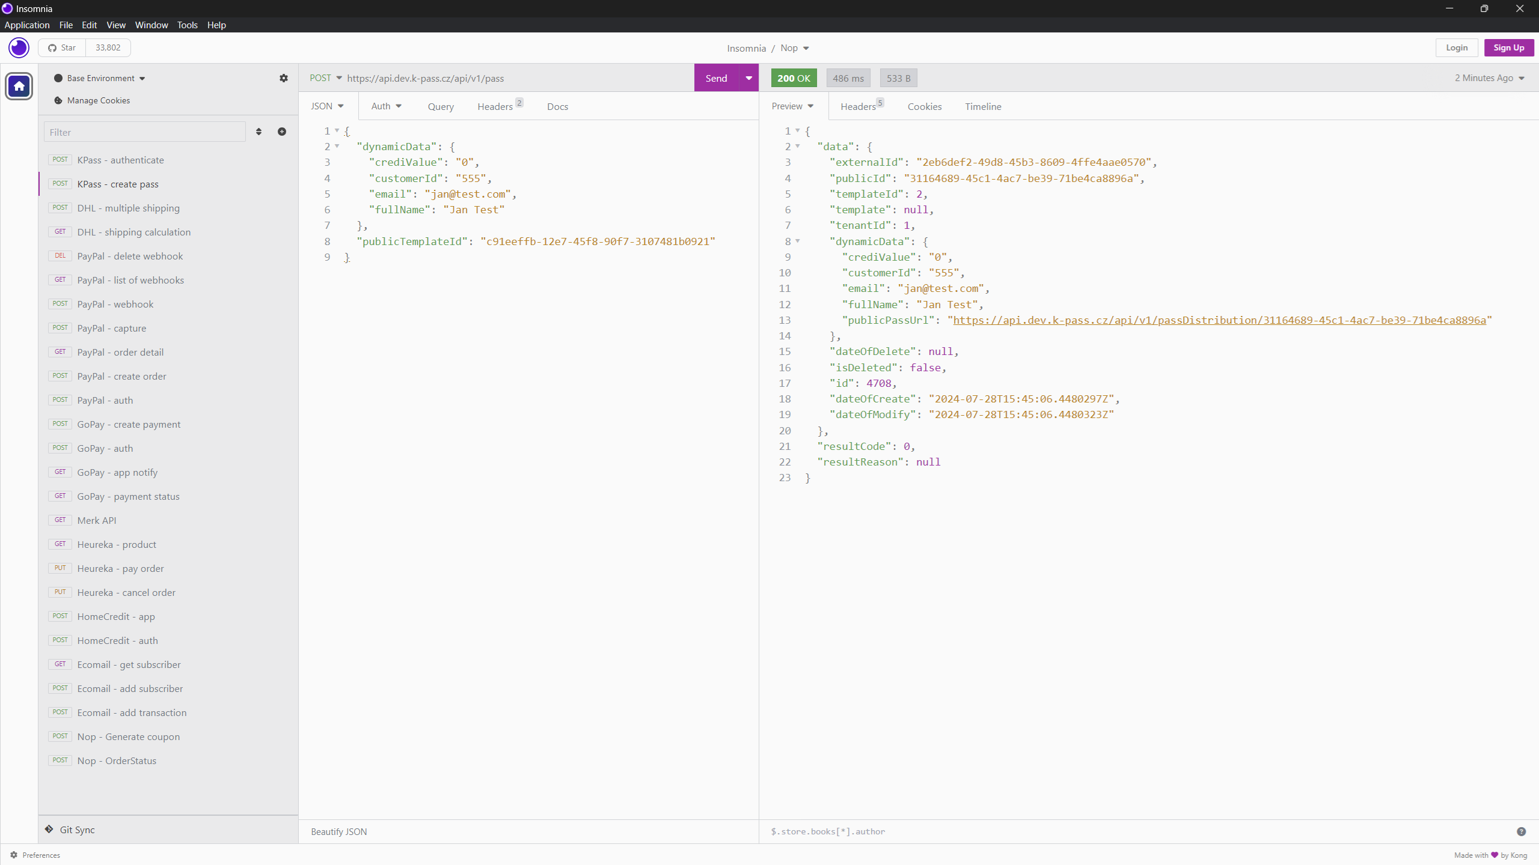Viewport: 1539px width, 865px height.
Task: Select GoPay - create payment request
Action: 168,424
